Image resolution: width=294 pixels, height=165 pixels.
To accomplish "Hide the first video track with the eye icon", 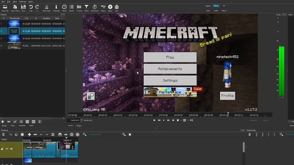I will point(11,149).
